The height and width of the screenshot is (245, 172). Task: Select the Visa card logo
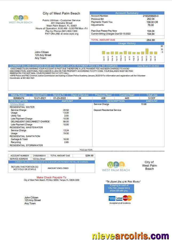119,198
